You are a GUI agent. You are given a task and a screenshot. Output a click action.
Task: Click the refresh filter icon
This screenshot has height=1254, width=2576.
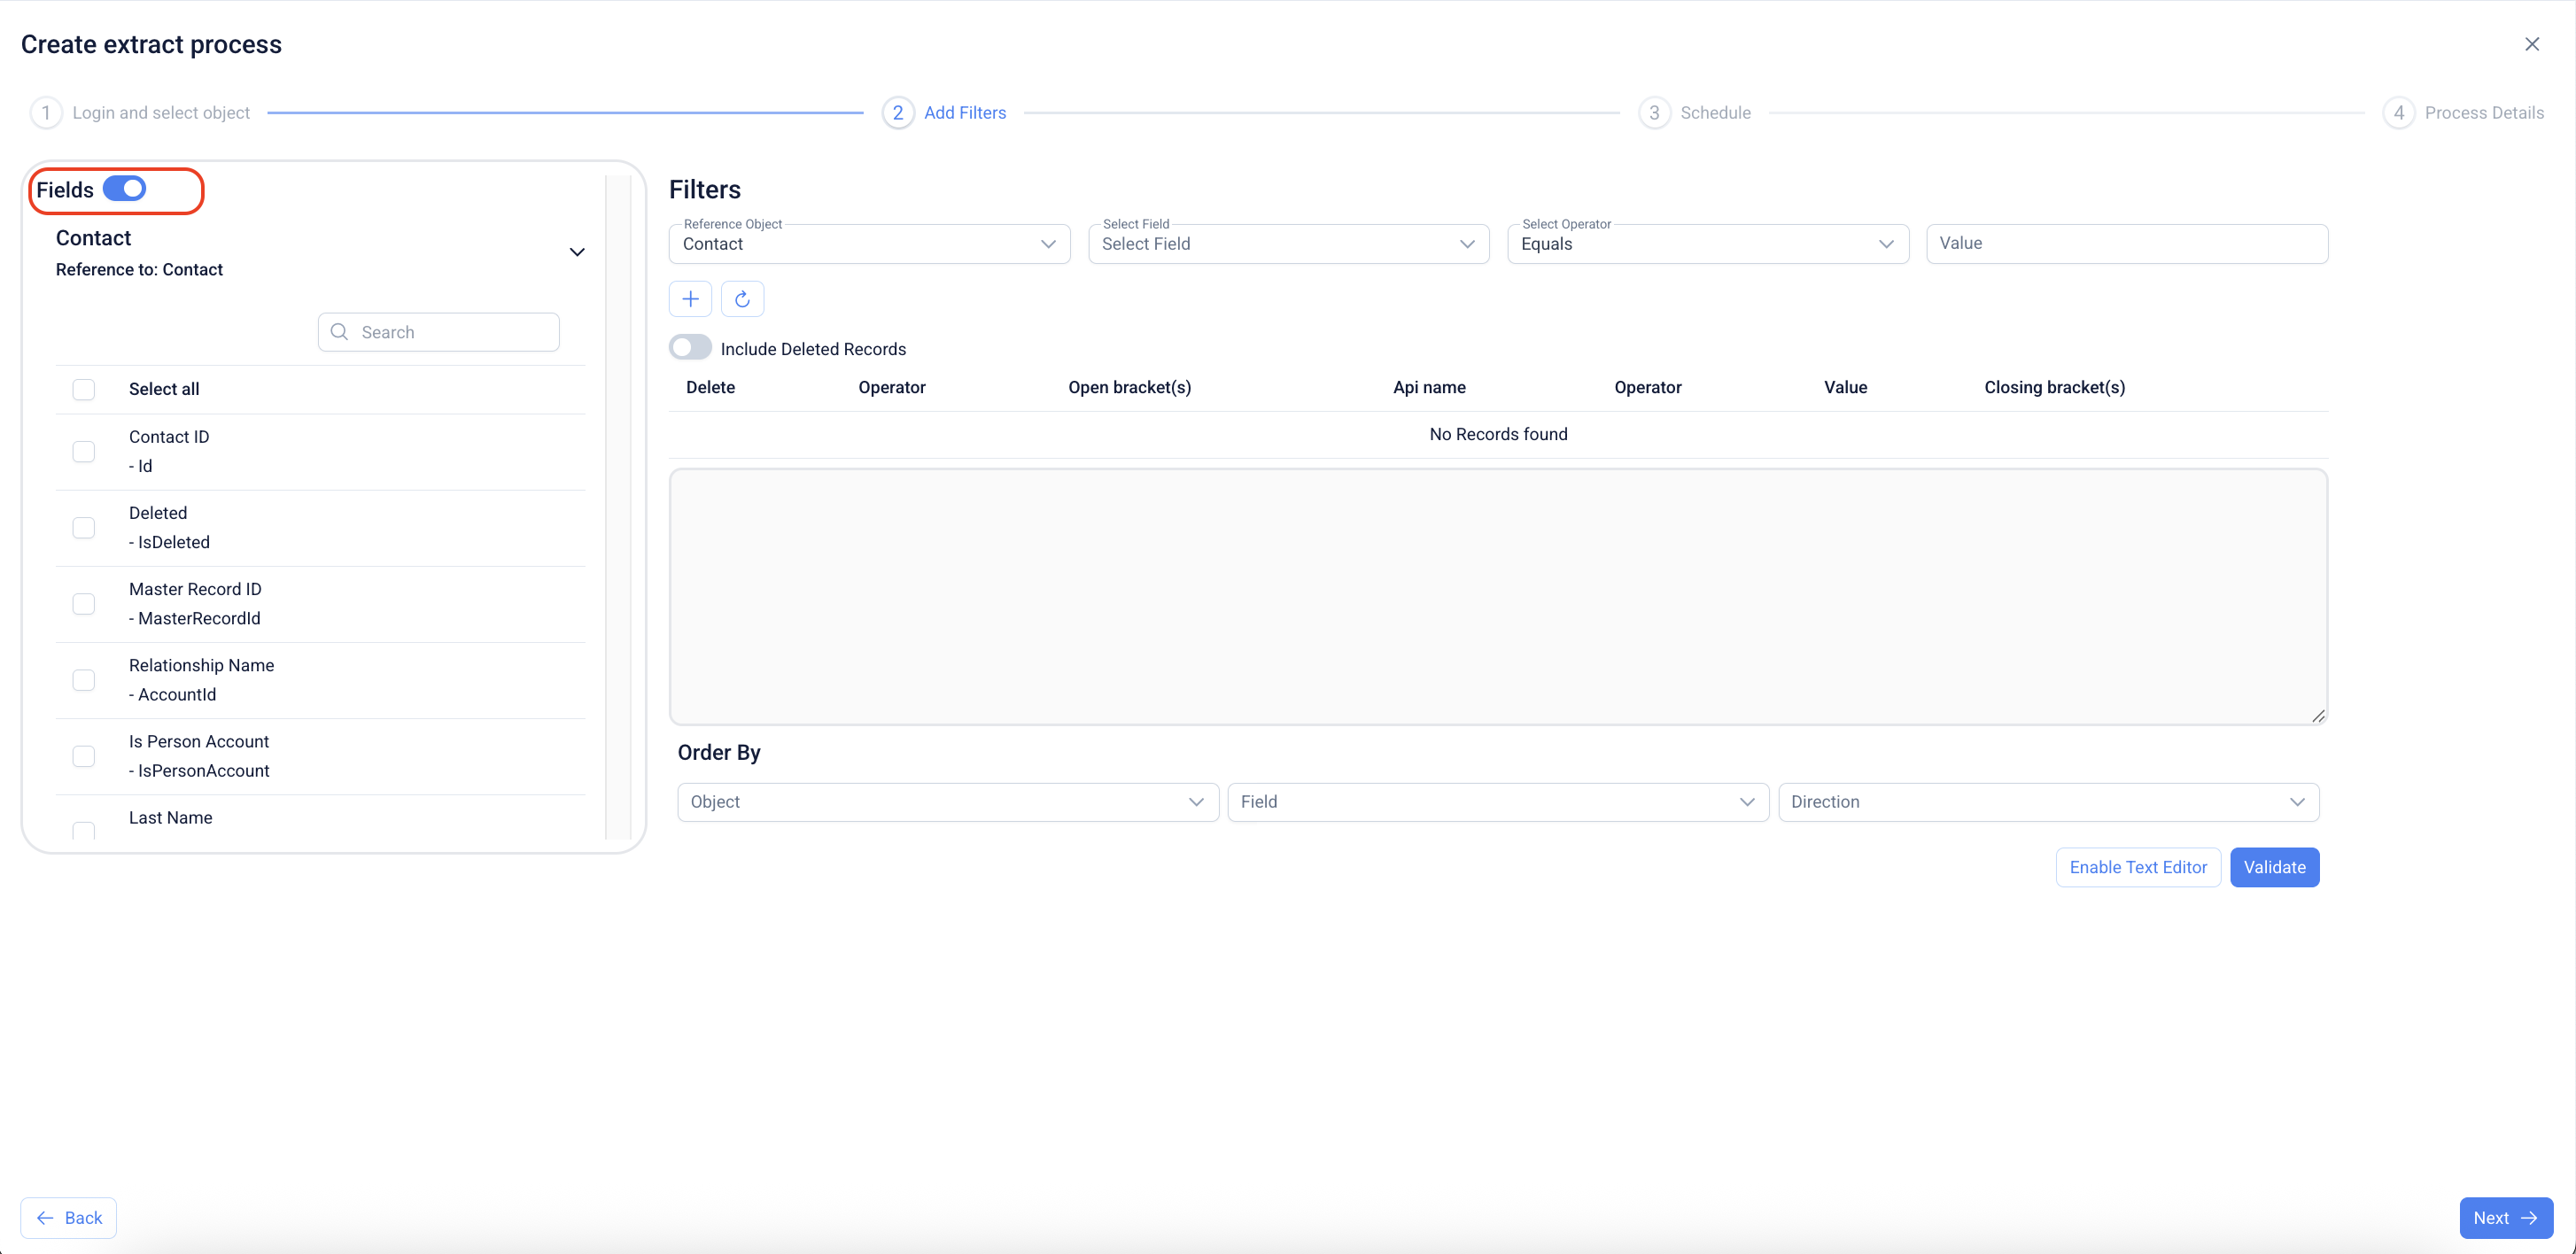[742, 299]
